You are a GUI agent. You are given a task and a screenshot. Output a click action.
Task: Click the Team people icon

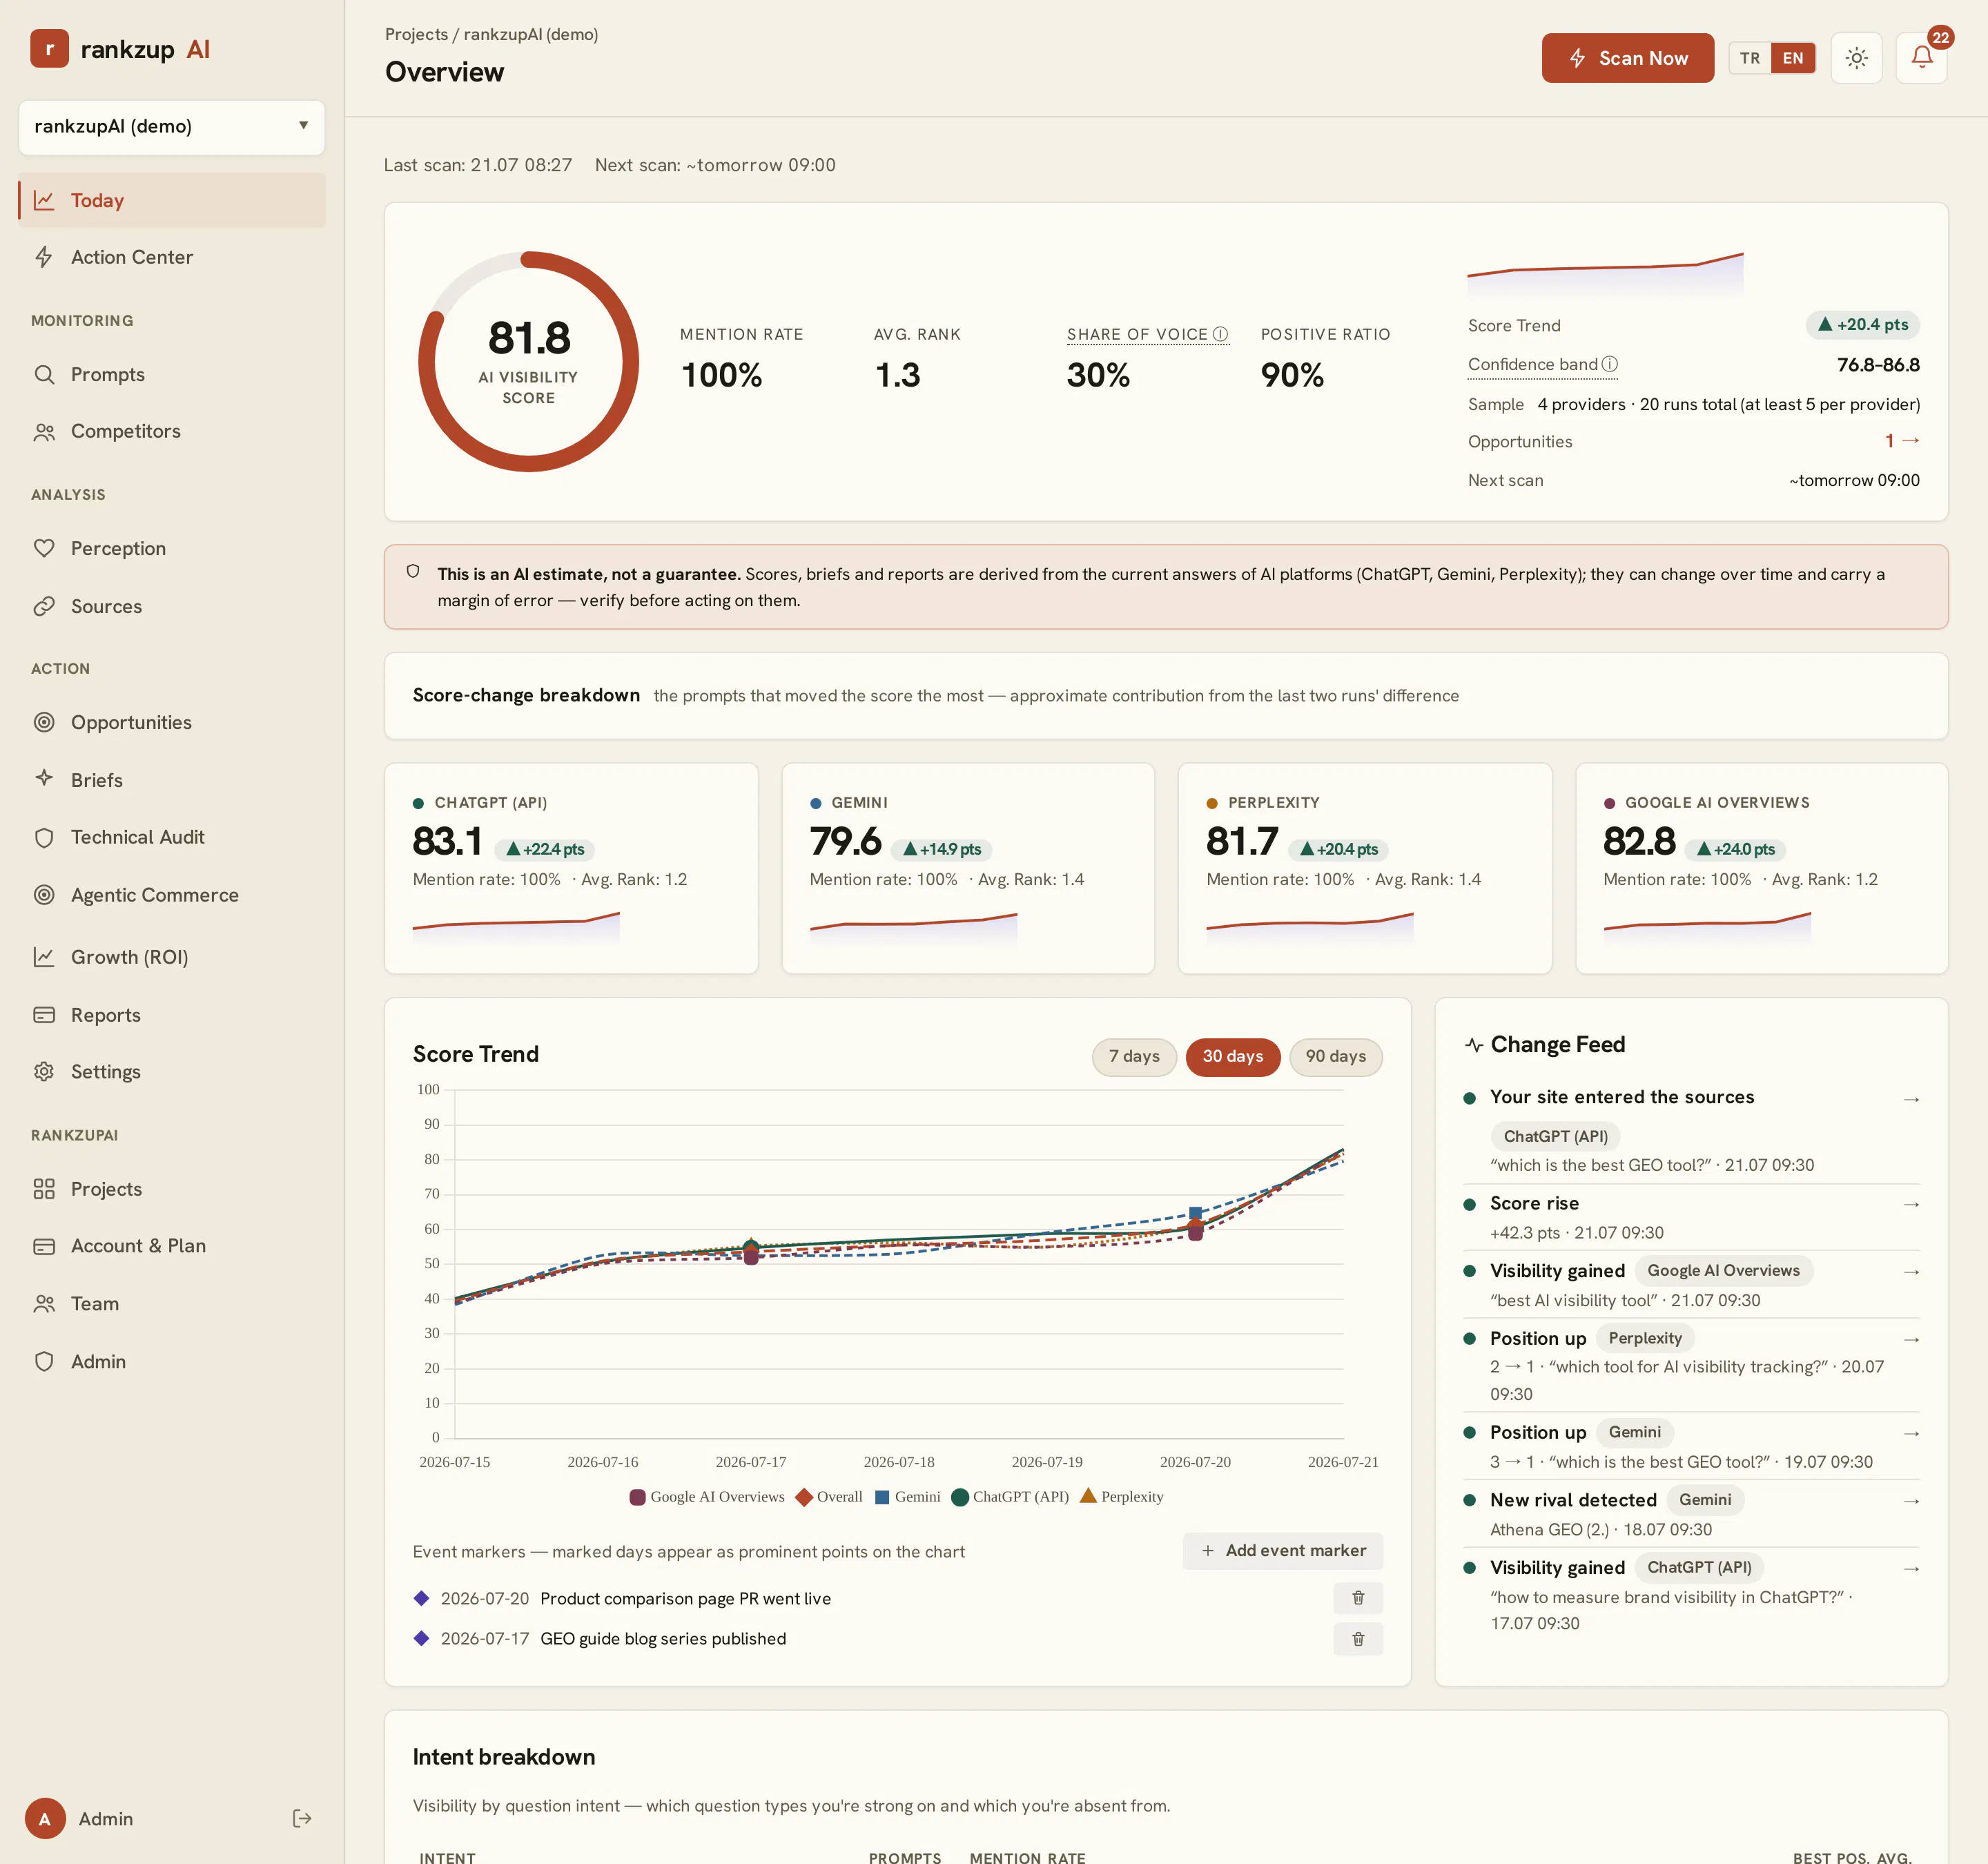tap(44, 1303)
